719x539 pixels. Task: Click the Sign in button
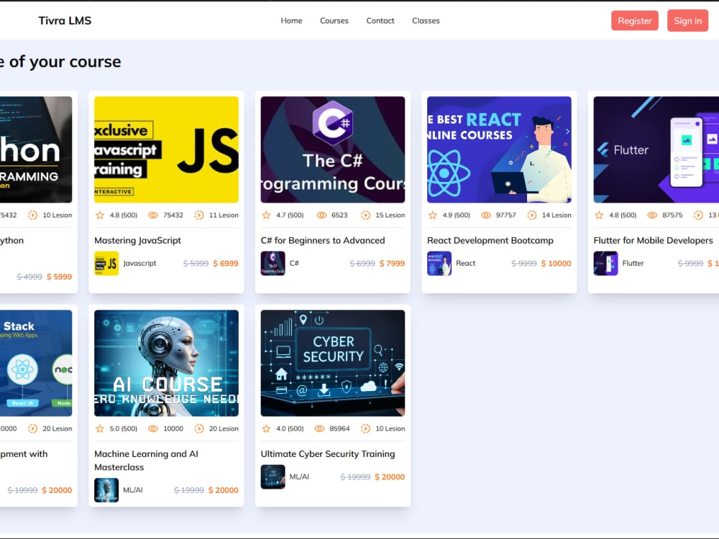click(x=688, y=21)
